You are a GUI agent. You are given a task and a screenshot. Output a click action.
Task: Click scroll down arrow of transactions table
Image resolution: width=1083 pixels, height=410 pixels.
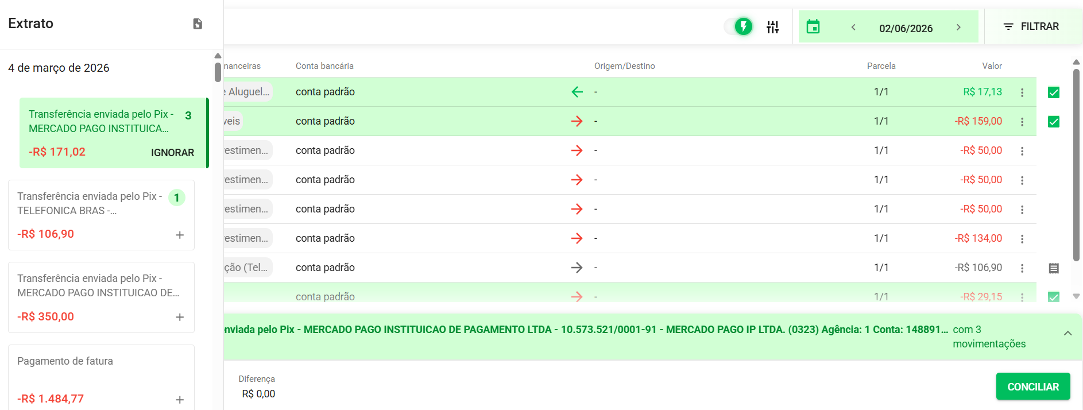[x=1077, y=296]
